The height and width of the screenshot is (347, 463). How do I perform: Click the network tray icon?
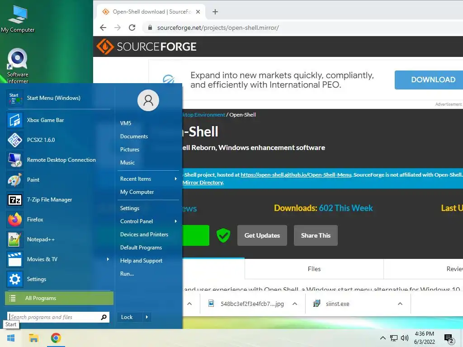point(394,338)
